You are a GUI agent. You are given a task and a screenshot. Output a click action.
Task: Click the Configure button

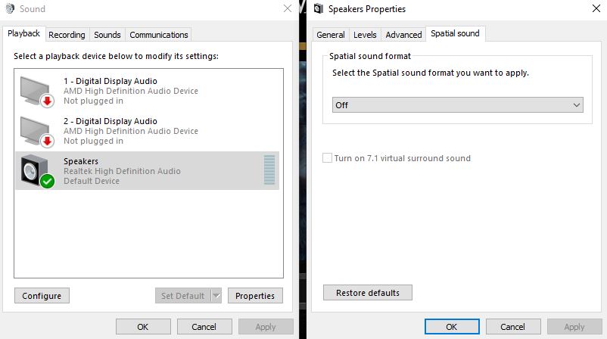[x=42, y=296]
